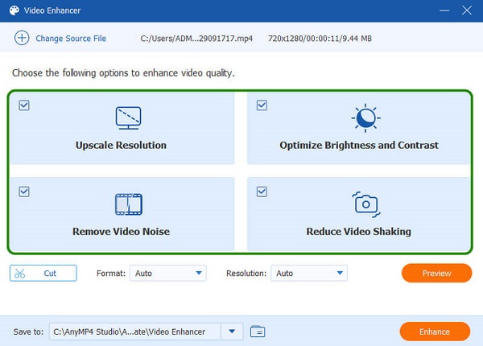The width and height of the screenshot is (483, 346).
Task: Click the Upscale Resolution monitor icon
Action: (128, 118)
